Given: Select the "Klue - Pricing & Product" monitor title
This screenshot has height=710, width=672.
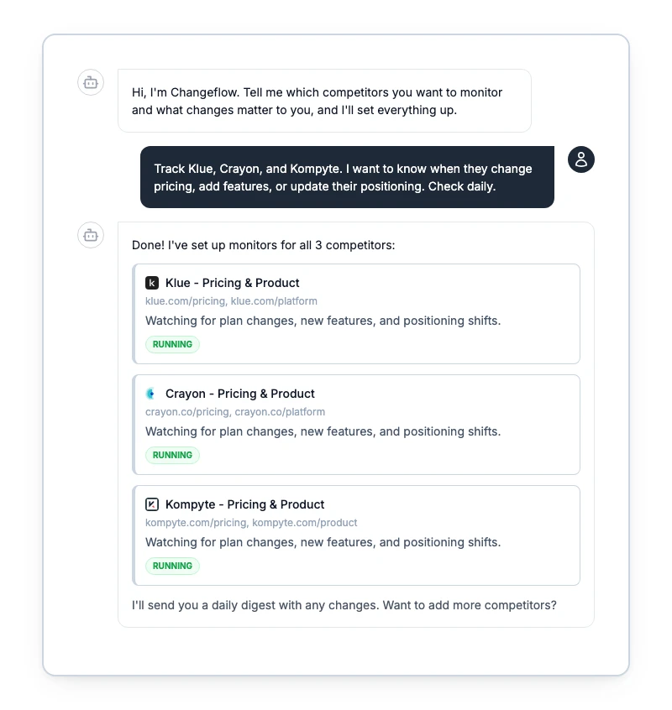Looking at the screenshot, I should click(233, 283).
